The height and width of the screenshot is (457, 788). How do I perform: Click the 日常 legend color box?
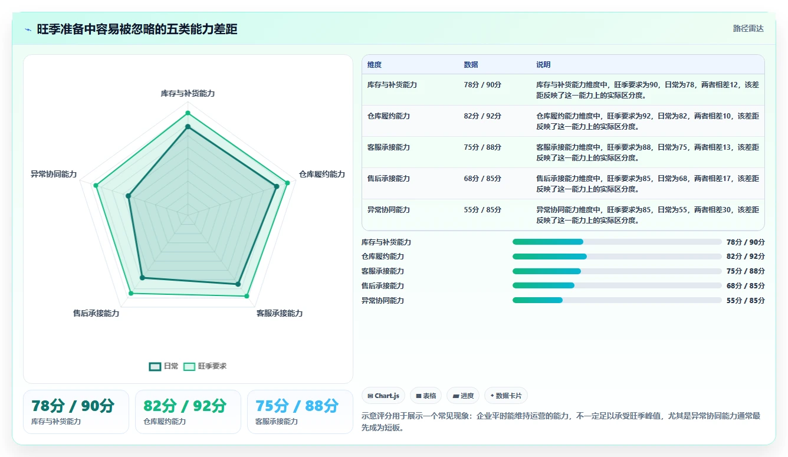click(155, 366)
